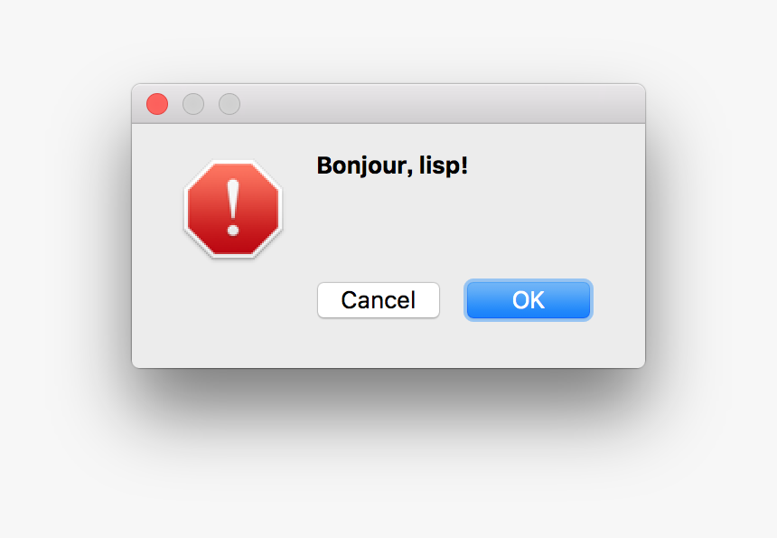Dismiss the alert using Cancel
777x538 pixels.
click(379, 300)
